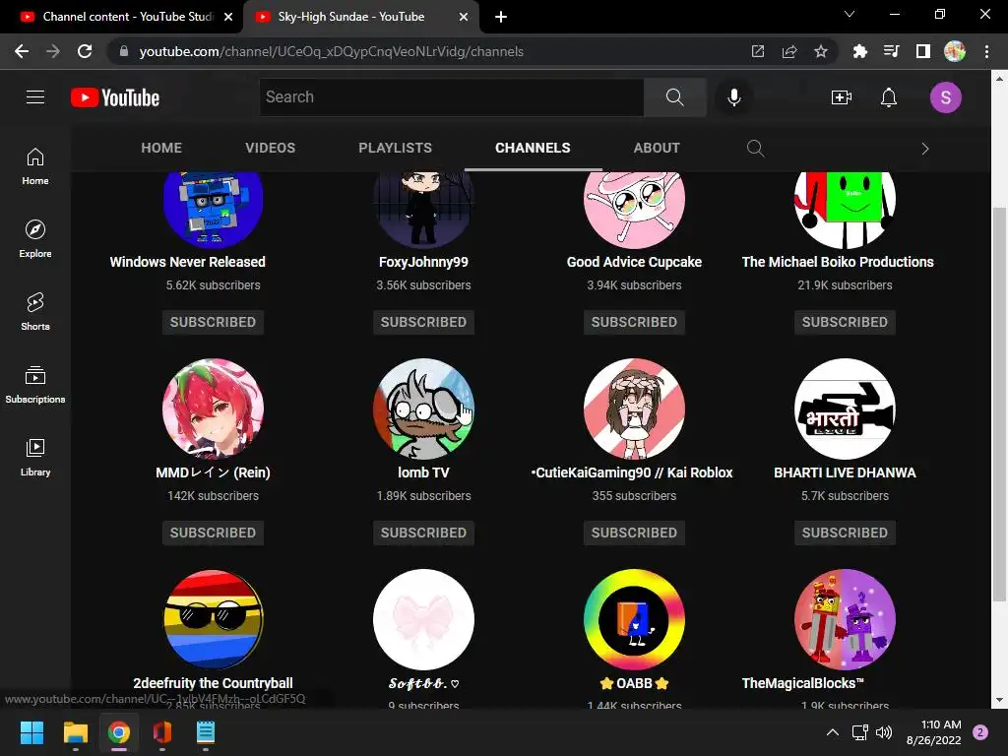Open Chrome media controls icon
The width and height of the screenshot is (1008, 756).
pos(891,51)
